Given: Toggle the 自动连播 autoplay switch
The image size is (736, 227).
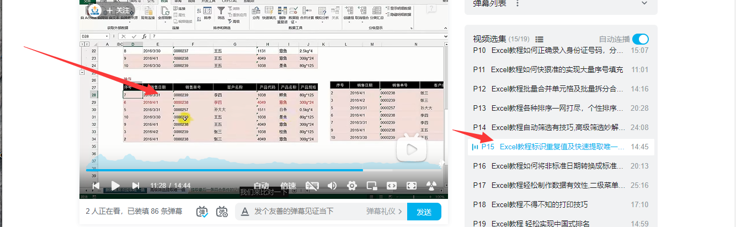Looking at the screenshot, I should [x=641, y=39].
